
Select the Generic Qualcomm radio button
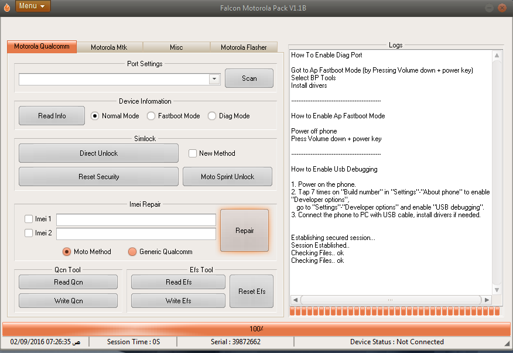tap(132, 252)
